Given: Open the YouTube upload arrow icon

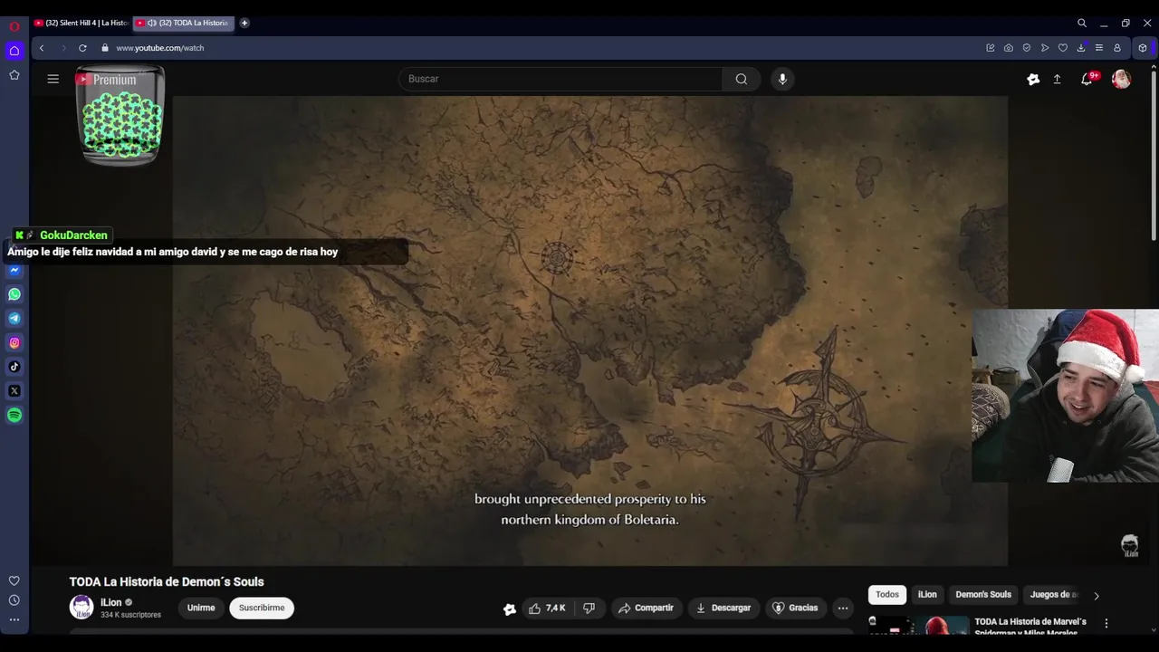Looking at the screenshot, I should pos(1057,80).
